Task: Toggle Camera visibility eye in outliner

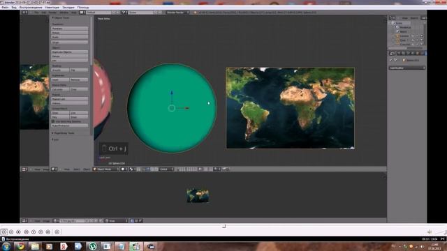Action: click(x=413, y=36)
